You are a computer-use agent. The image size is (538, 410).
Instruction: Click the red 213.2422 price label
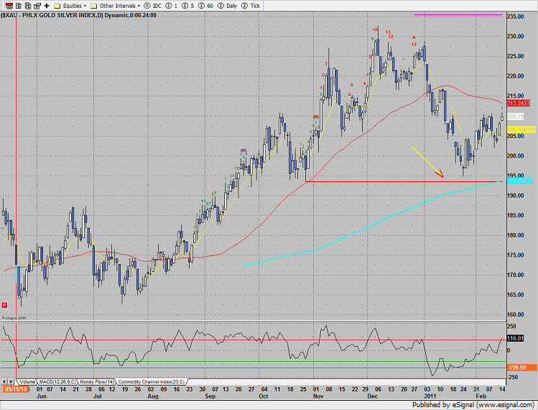(517, 103)
